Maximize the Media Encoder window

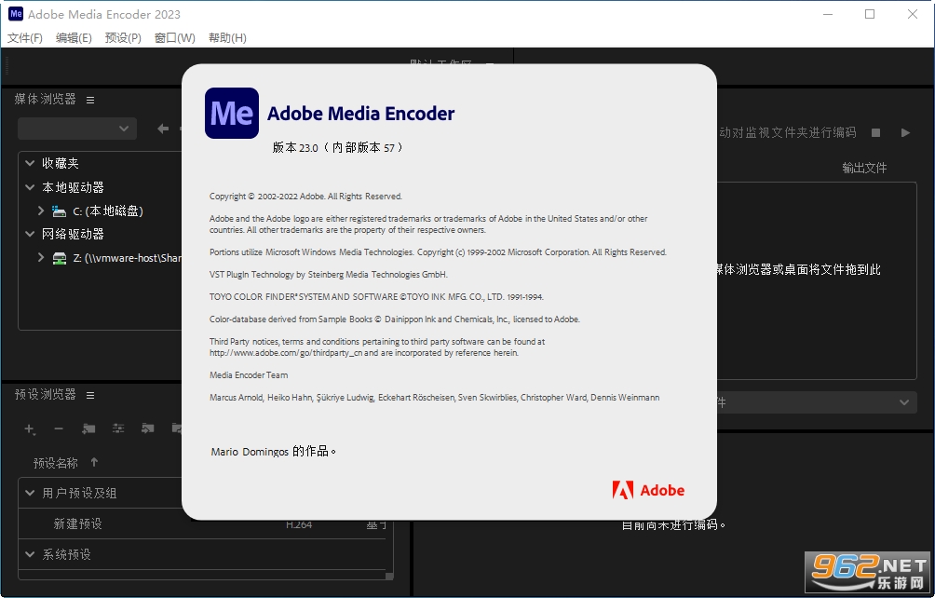[870, 14]
